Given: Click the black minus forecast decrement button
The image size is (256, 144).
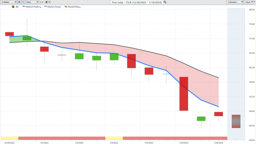Looking at the screenshot, I should [x=49, y=2].
